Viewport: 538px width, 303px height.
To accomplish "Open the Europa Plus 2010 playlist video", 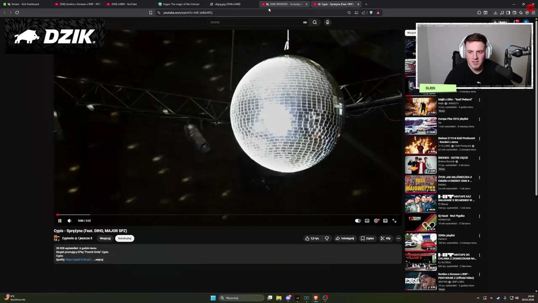I will click(421, 125).
